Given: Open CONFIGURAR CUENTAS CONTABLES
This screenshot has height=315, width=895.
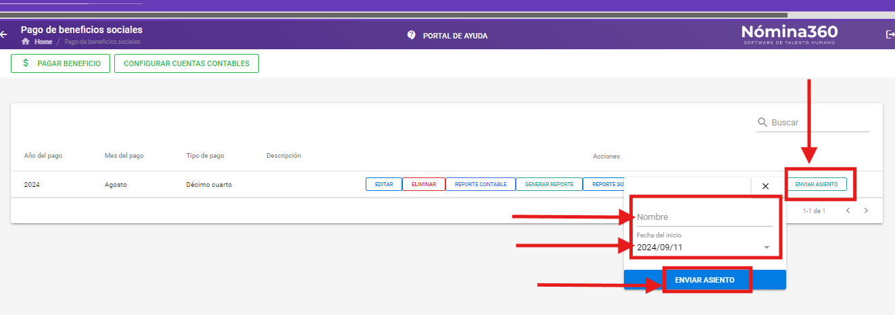Looking at the screenshot, I should click(187, 63).
